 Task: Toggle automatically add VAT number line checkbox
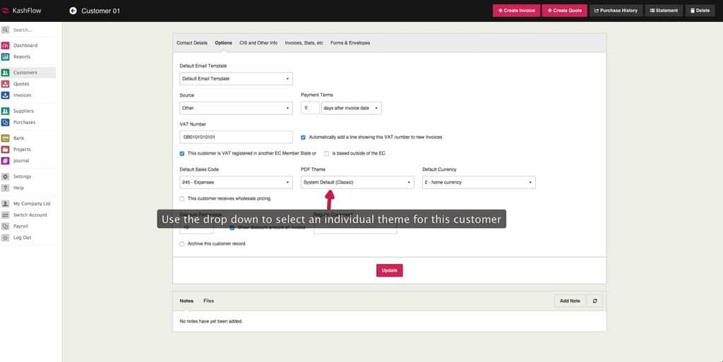pos(303,137)
